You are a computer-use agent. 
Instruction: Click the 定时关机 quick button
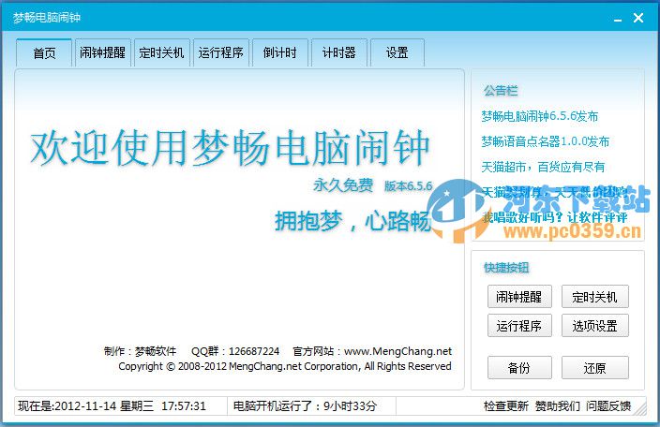(x=594, y=297)
